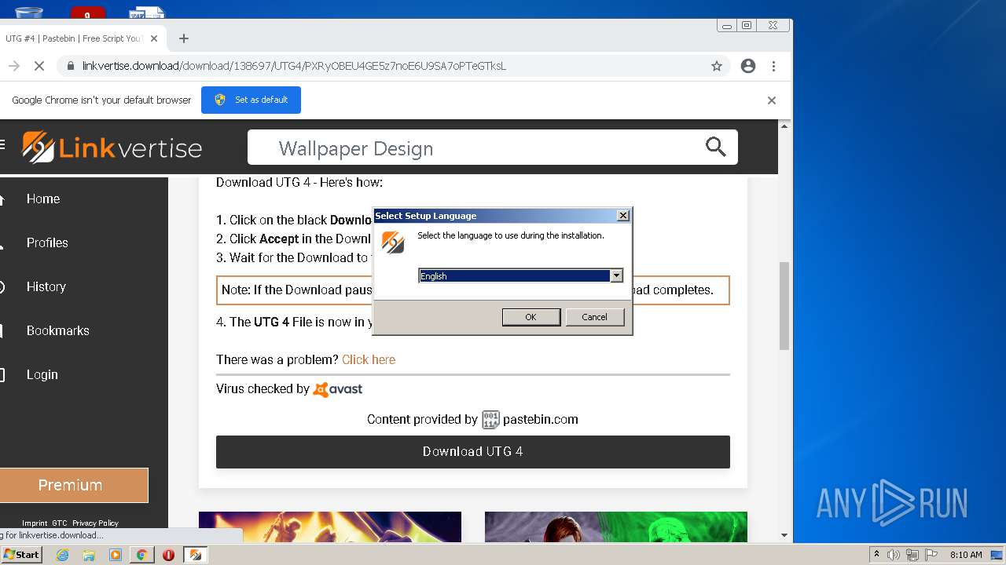
Task: Click the volume speaker tray icon
Action: tap(894, 555)
